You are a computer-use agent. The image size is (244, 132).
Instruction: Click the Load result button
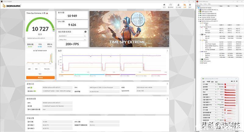(x=29, y=69)
